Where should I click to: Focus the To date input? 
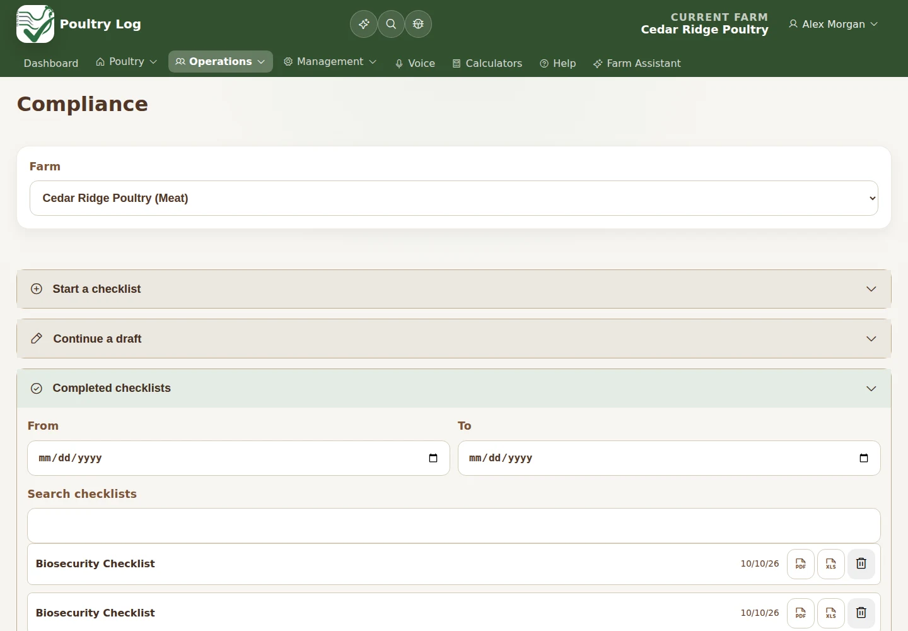click(x=669, y=458)
